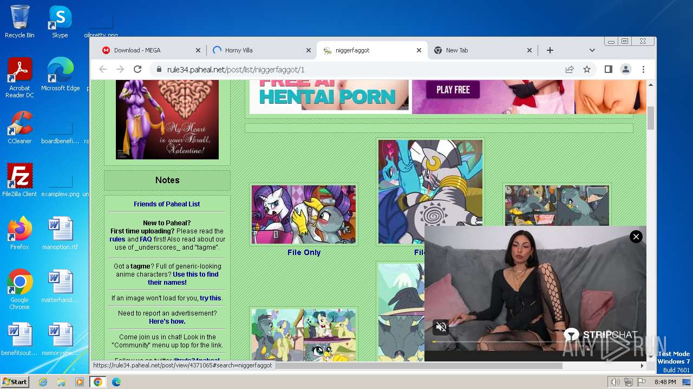Close the Horny Villa tab
The height and width of the screenshot is (389, 693).
[309, 50]
